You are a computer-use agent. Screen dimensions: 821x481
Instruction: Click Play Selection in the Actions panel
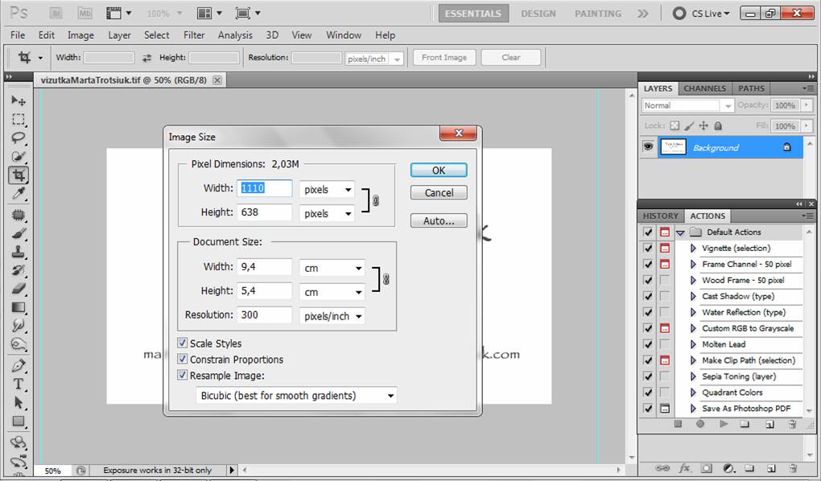point(723,424)
